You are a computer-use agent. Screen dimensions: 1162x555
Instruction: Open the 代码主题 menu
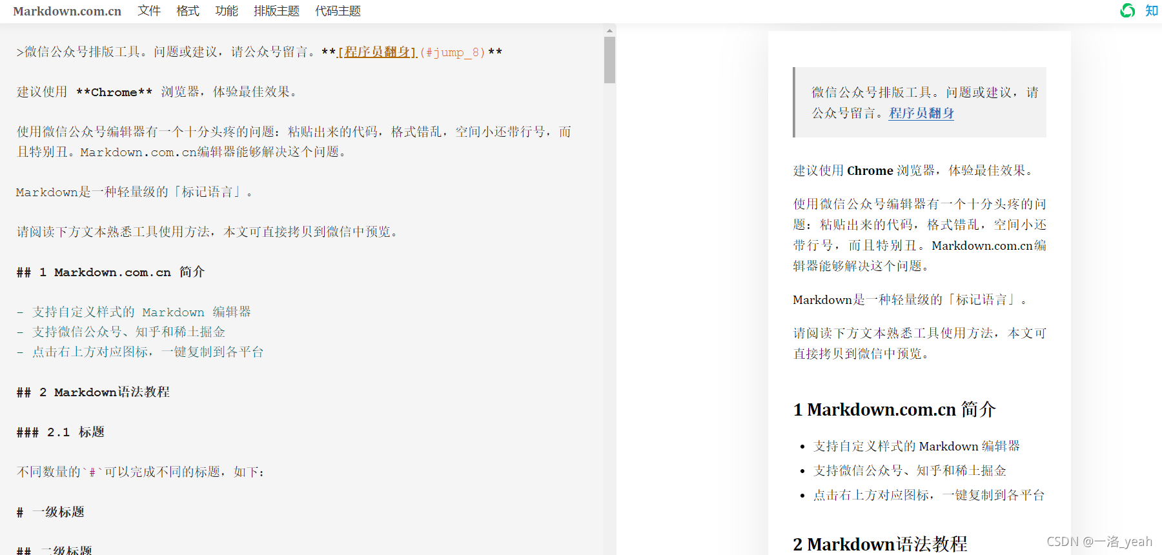[x=338, y=11]
